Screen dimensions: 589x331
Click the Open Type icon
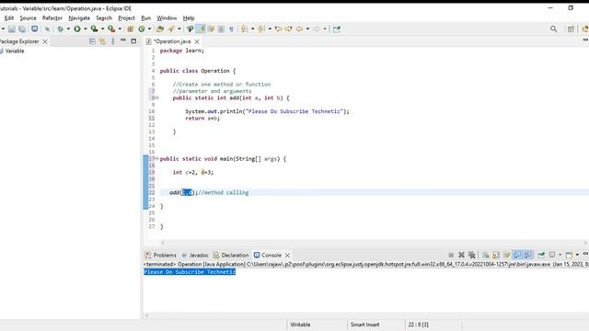click(160, 29)
